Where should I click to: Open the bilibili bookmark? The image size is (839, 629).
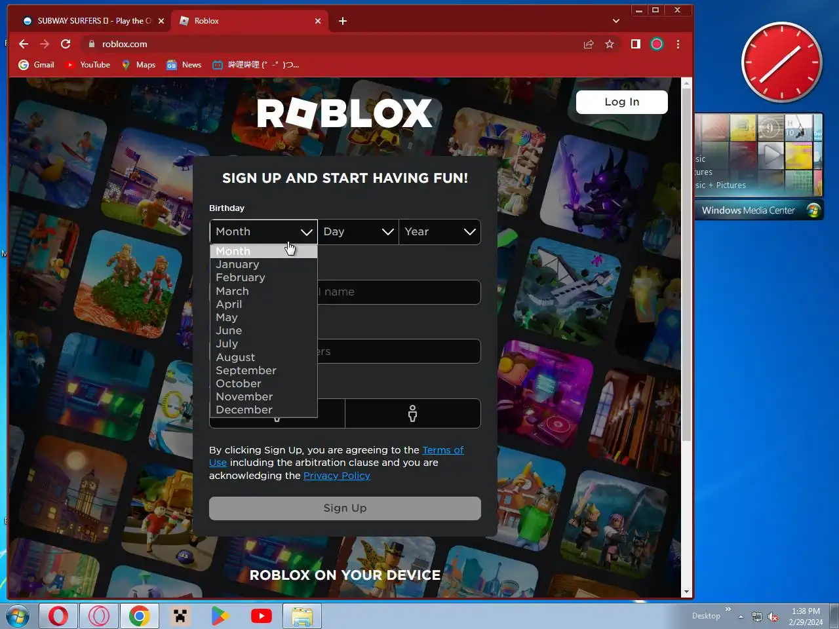pos(255,65)
